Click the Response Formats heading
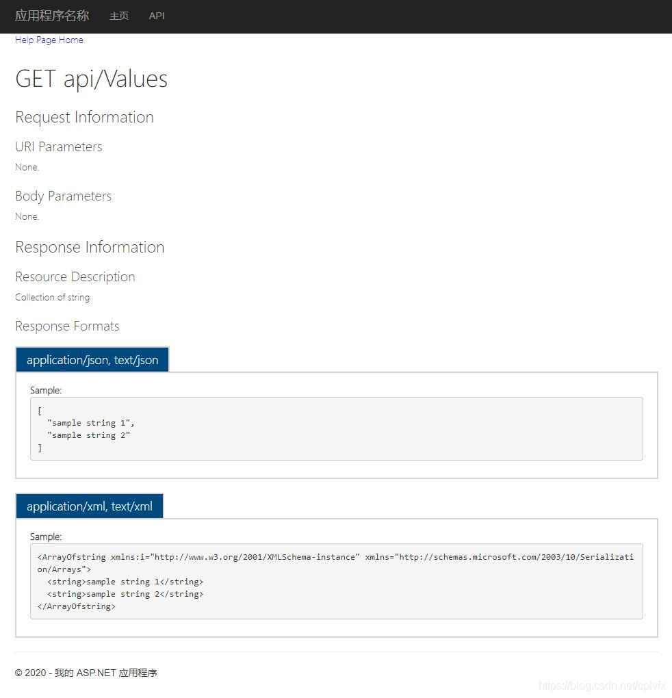The image size is (672, 698). pos(67,326)
